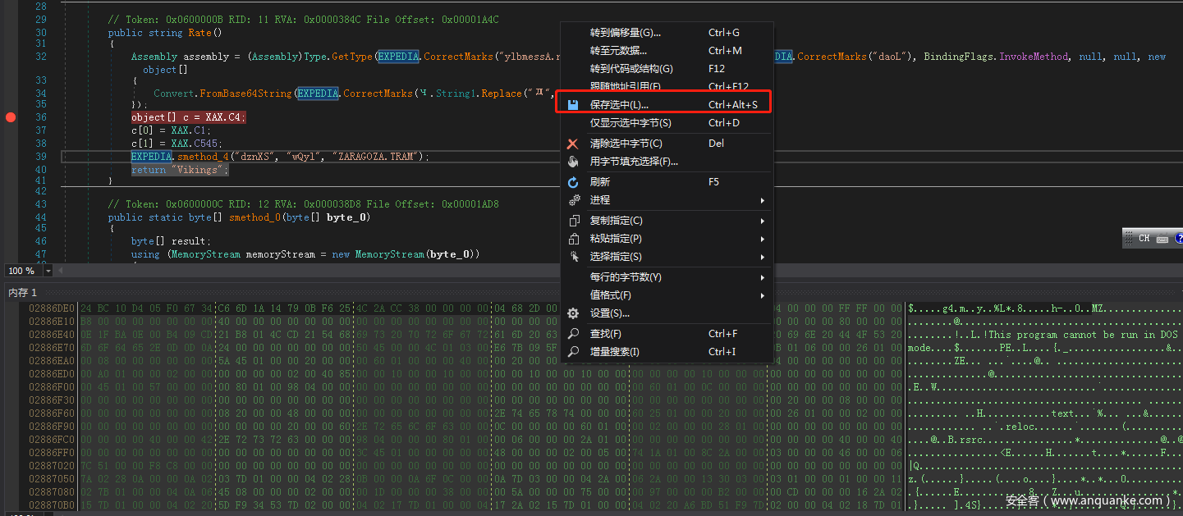Click ASCII text 'This program cannot be run in DOS'
The height and width of the screenshot is (516, 1183).
tap(1084, 335)
